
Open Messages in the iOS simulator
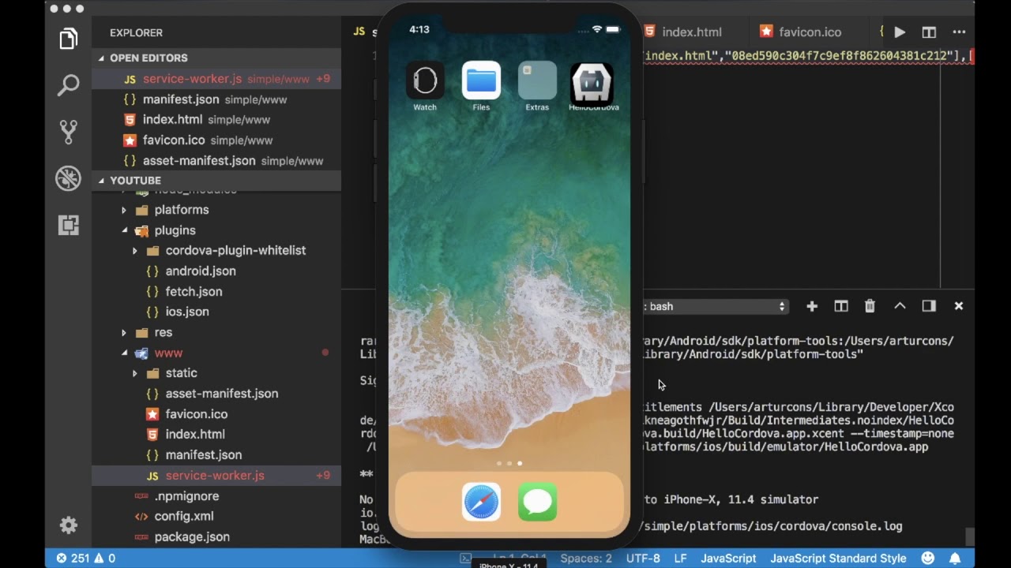[537, 502]
